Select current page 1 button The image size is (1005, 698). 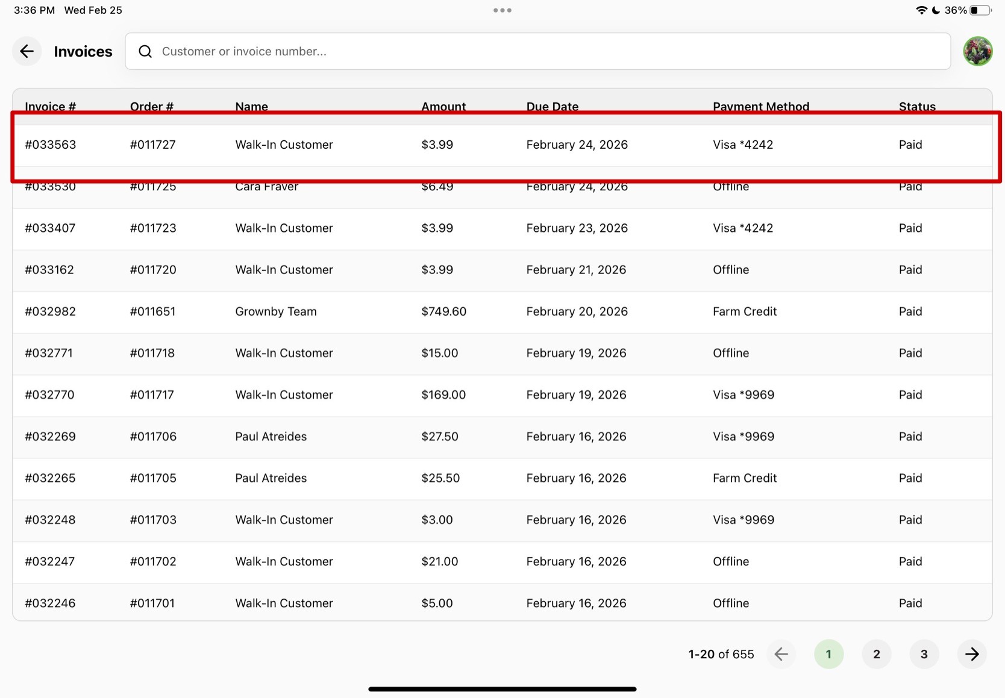[x=828, y=654]
